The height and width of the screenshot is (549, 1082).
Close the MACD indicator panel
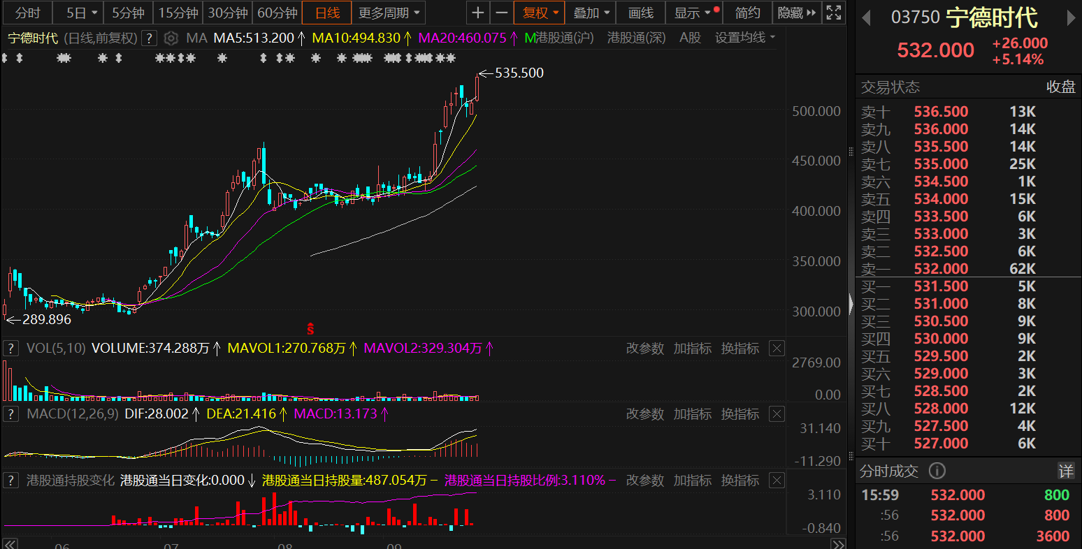(x=777, y=414)
